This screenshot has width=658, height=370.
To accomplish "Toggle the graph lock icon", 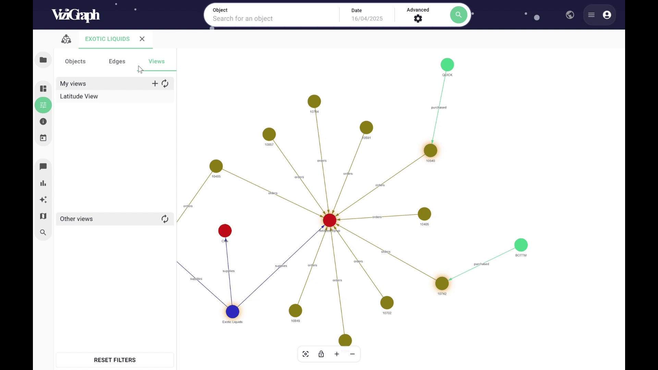I will coord(321,354).
